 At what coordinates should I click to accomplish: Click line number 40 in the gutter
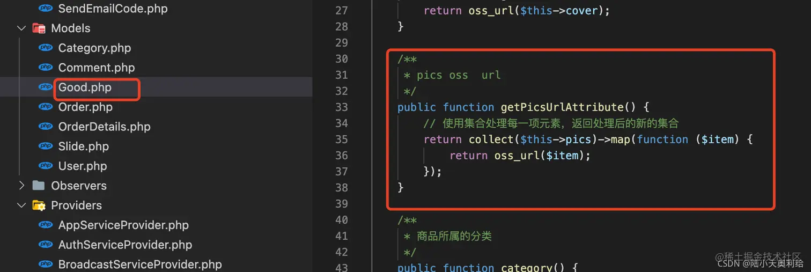[342, 219]
